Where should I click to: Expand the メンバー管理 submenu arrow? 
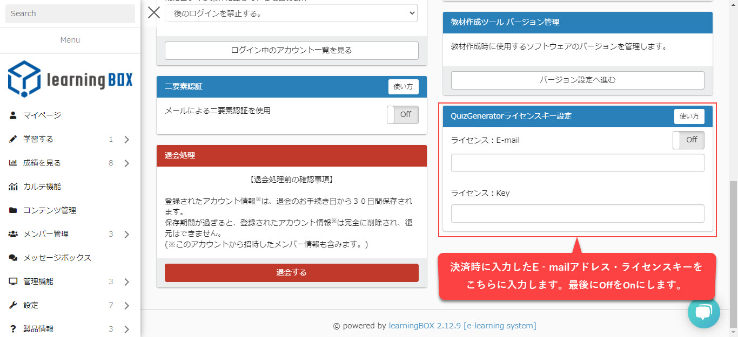point(126,235)
